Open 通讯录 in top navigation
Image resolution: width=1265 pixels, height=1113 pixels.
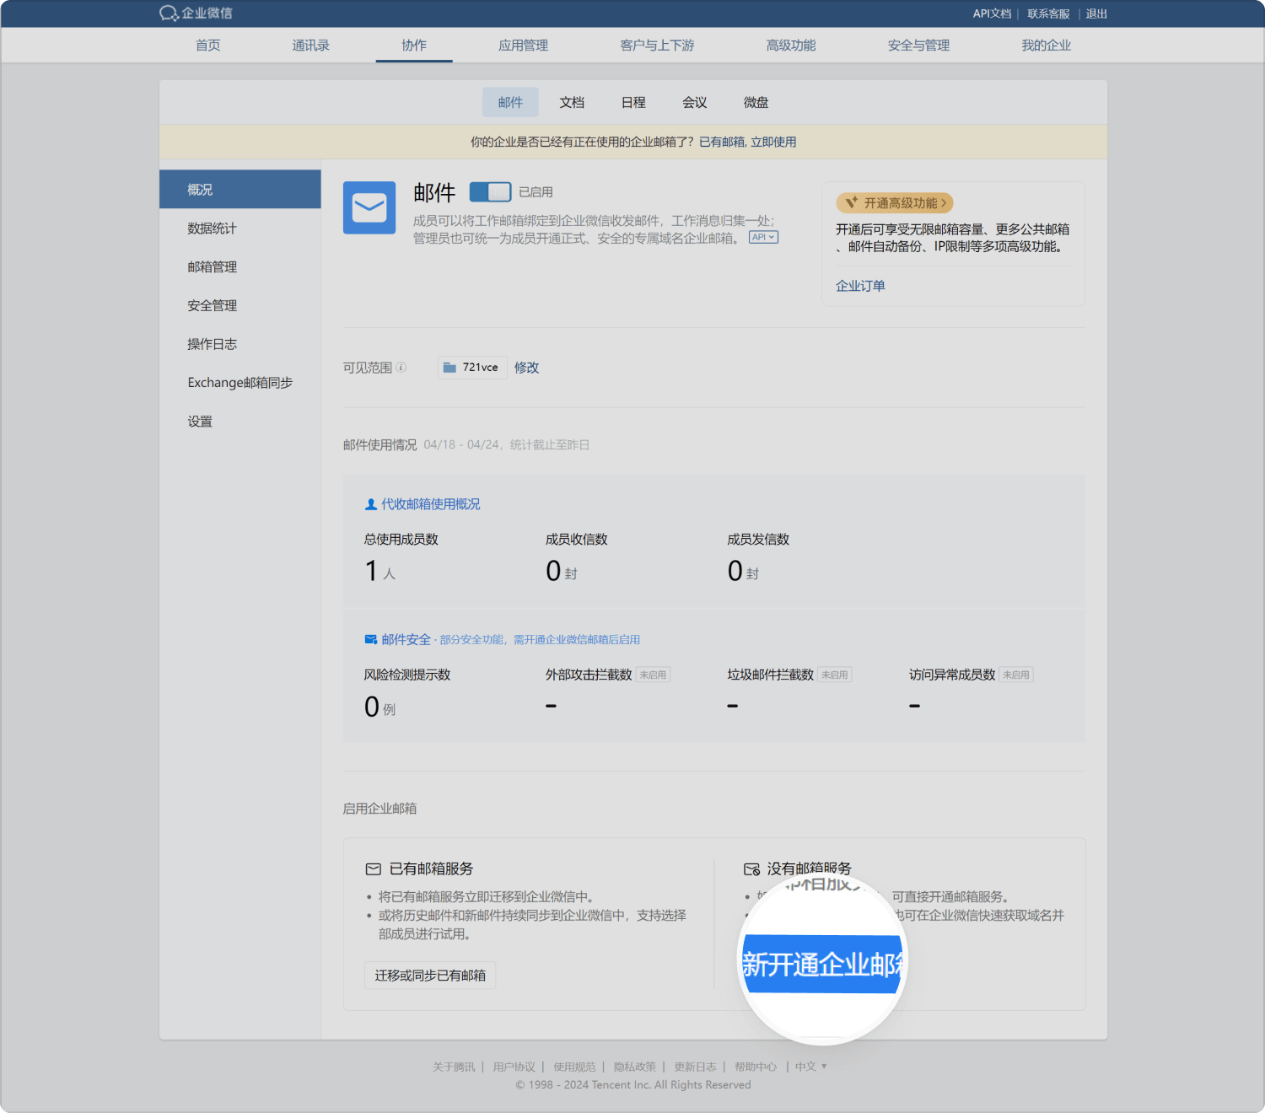pos(311,46)
